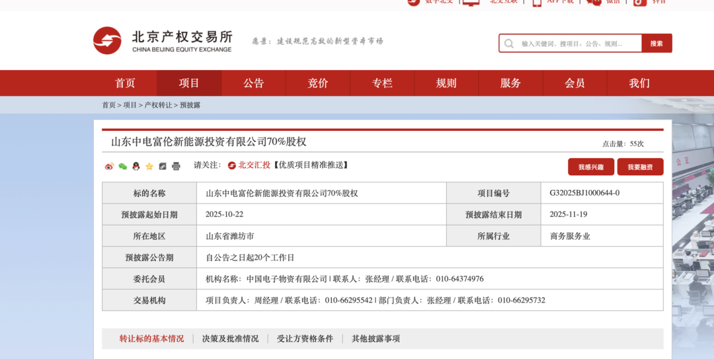The height and width of the screenshot is (359, 714).
Task: Share the listing to Weibo
Action: tap(109, 166)
